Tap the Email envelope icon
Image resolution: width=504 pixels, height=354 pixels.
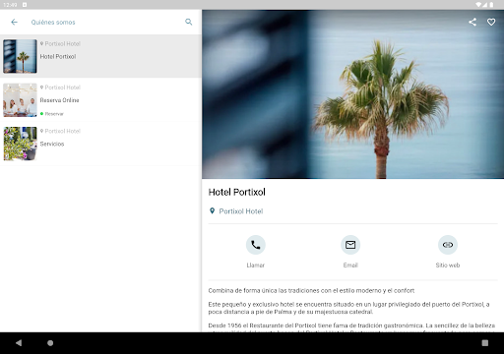350,245
